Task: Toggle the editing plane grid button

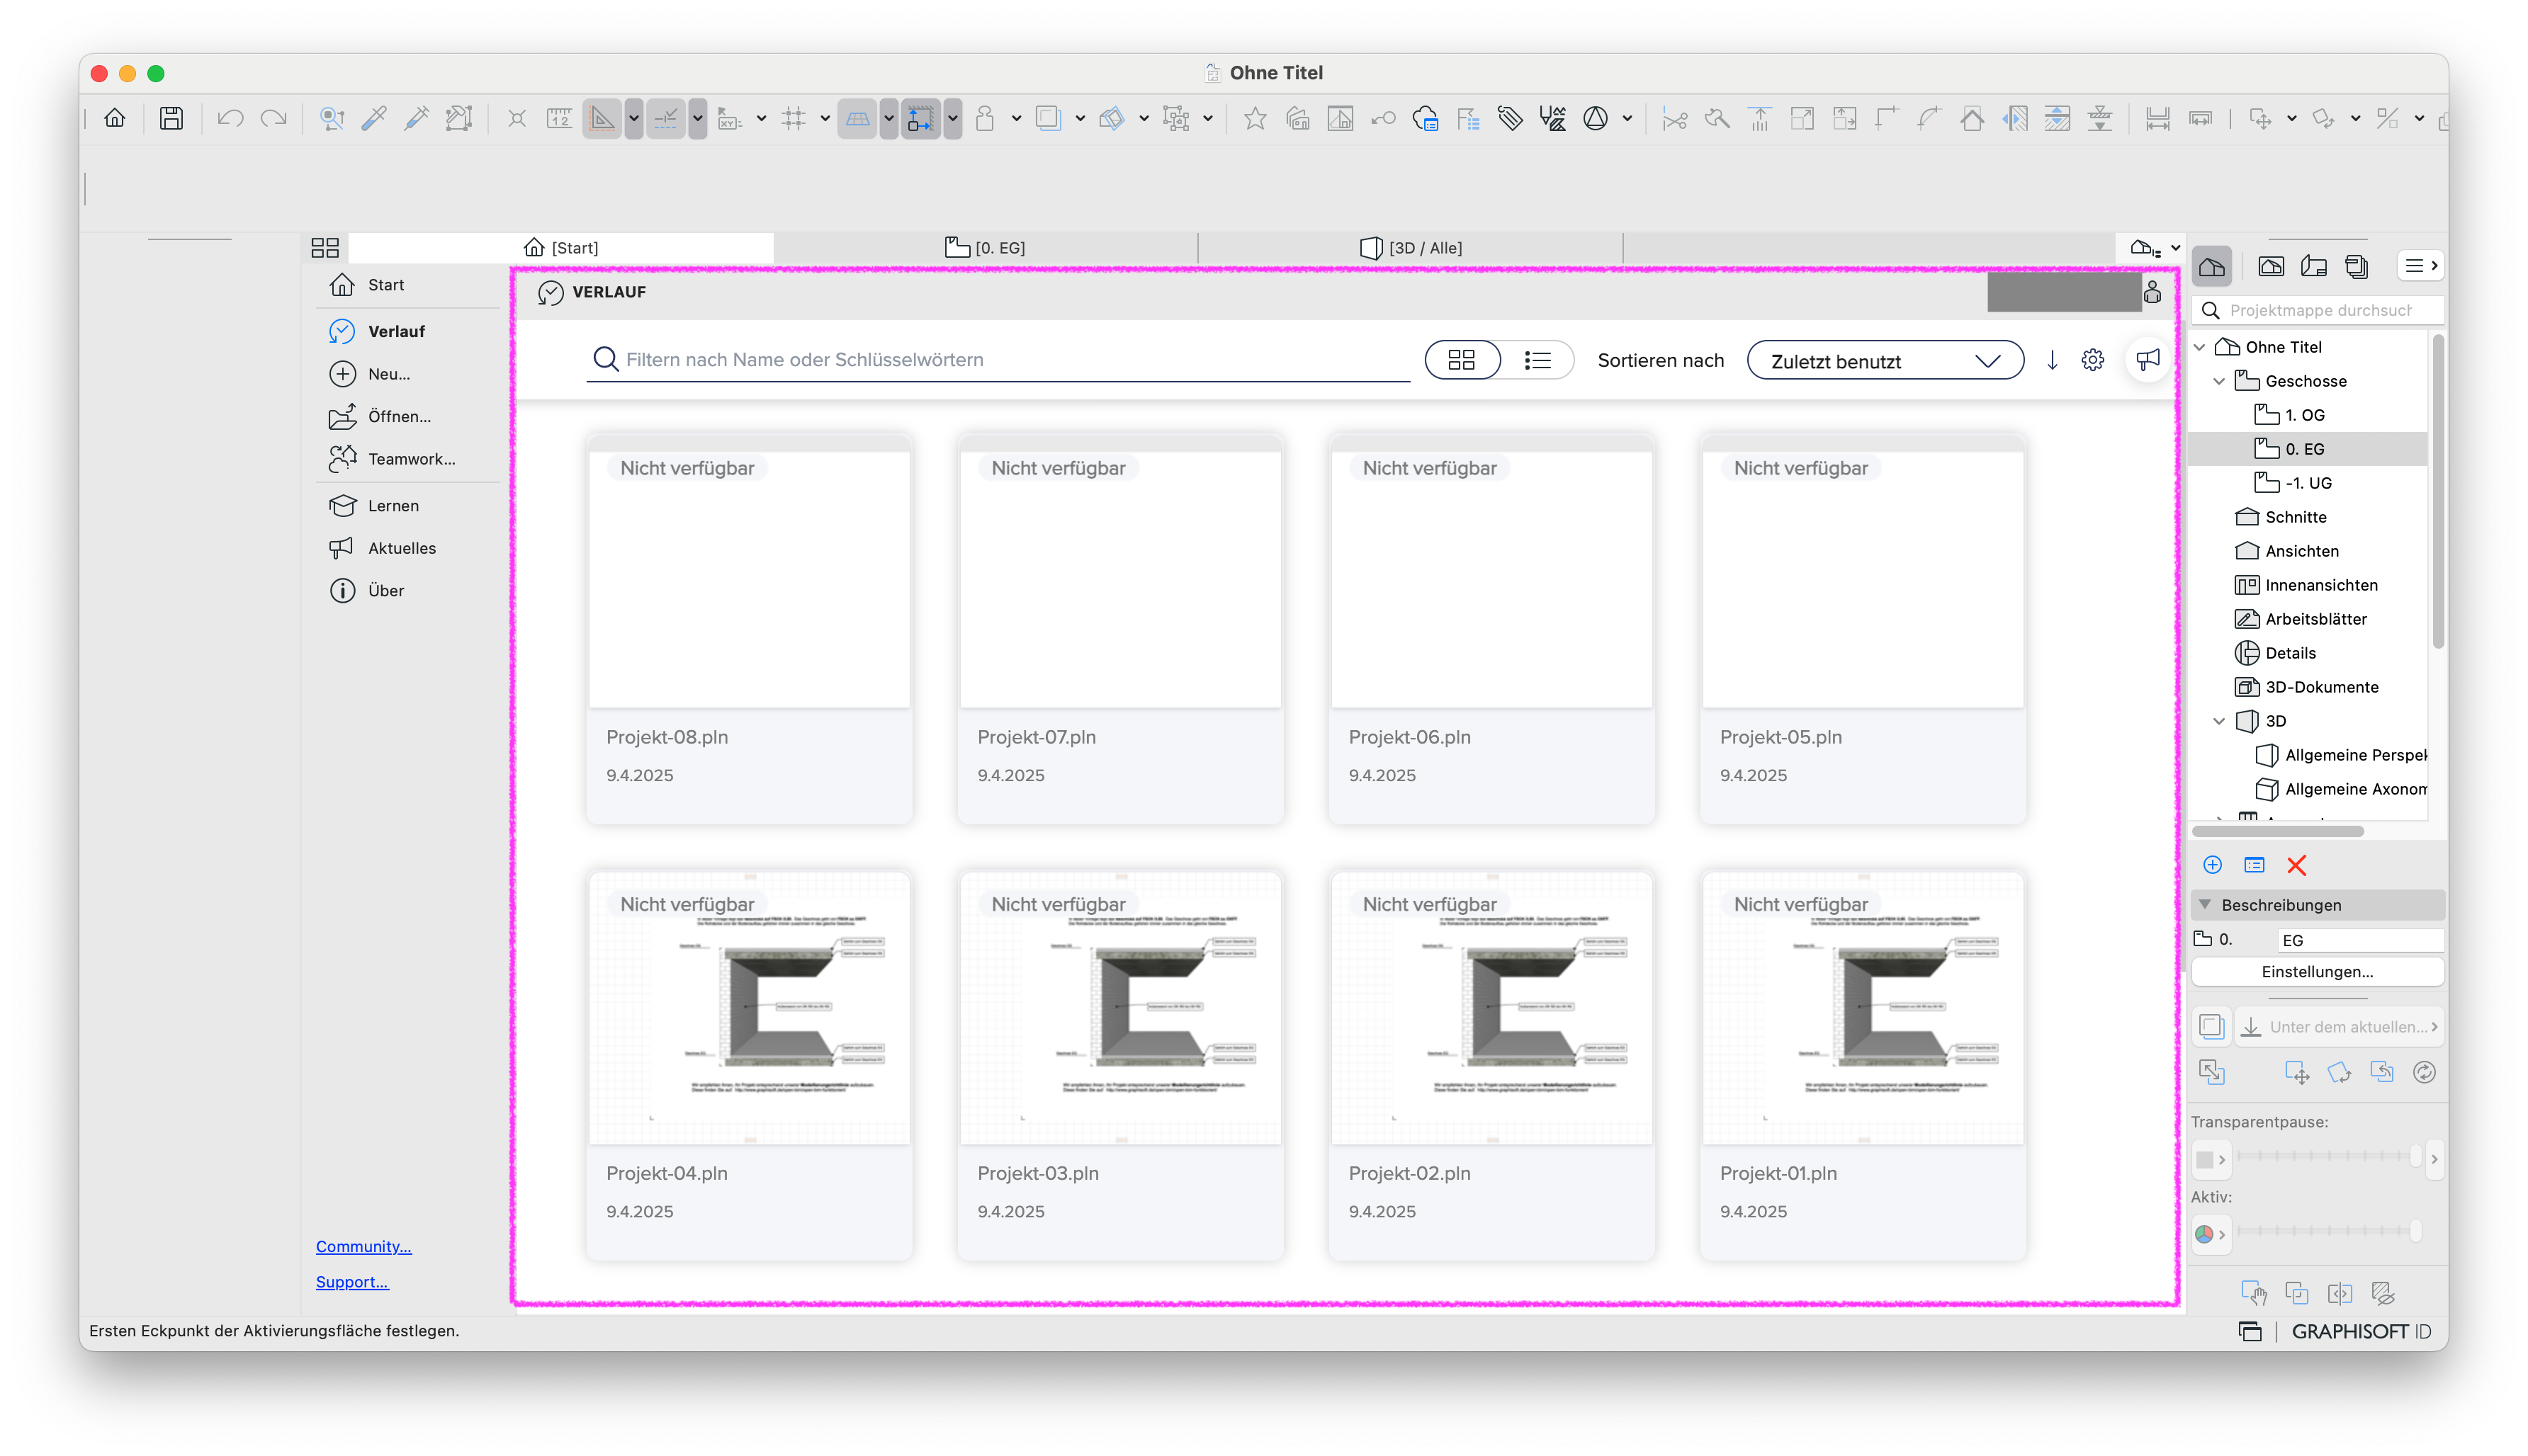Action: (x=857, y=118)
